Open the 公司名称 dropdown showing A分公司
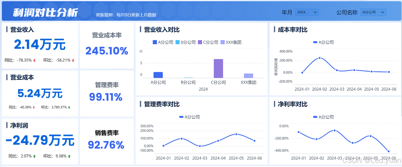This screenshot has height=167, width=402. 373,12
